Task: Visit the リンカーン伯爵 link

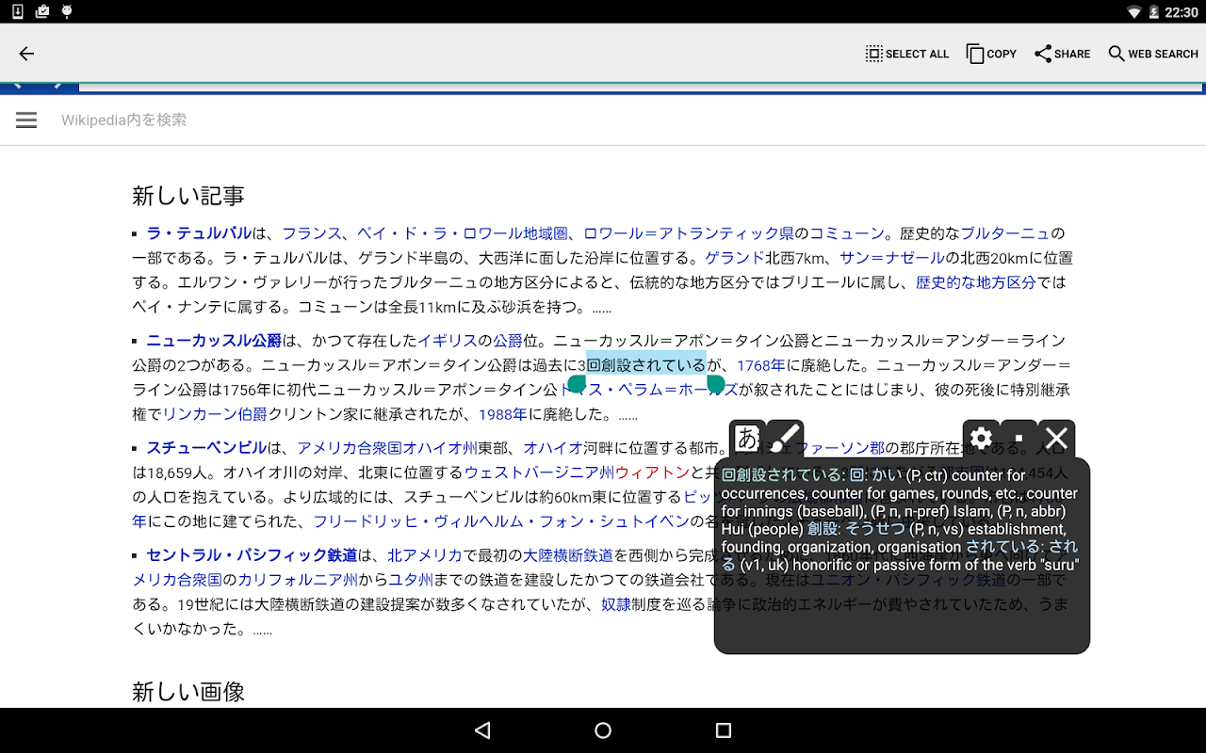Action: click(215, 414)
